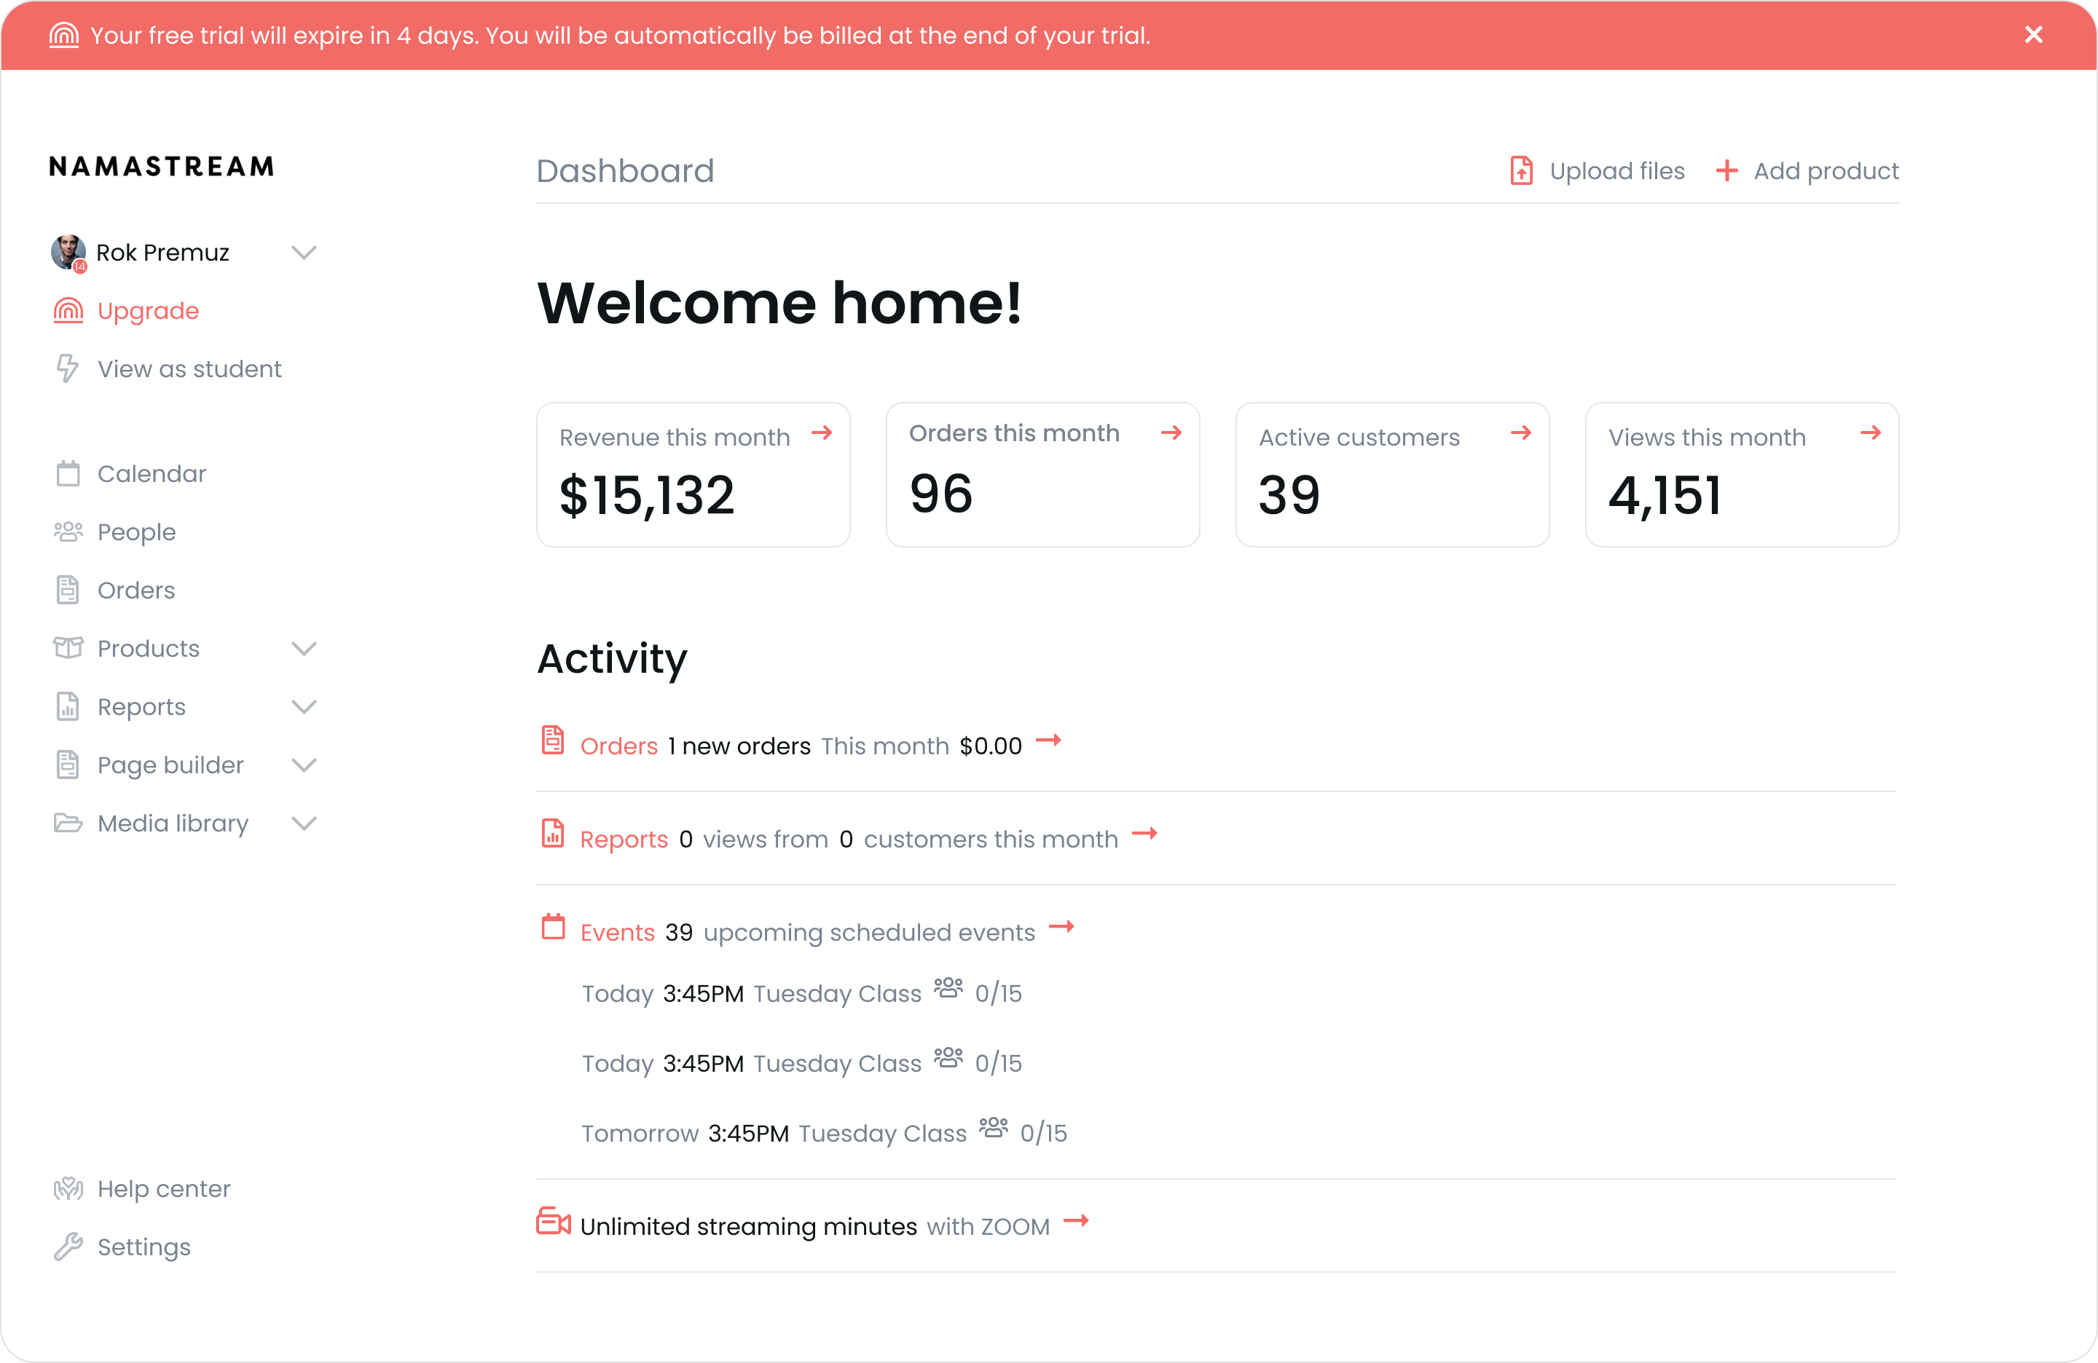2098x1363 pixels.
Task: Expand the Reports submenu chevron
Action: [304, 706]
